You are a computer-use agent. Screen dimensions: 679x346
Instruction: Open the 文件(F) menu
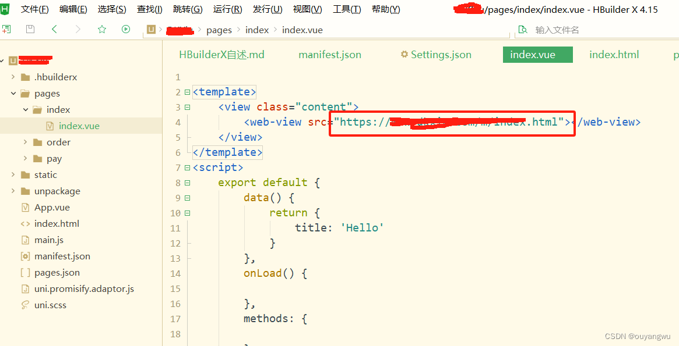pos(34,9)
